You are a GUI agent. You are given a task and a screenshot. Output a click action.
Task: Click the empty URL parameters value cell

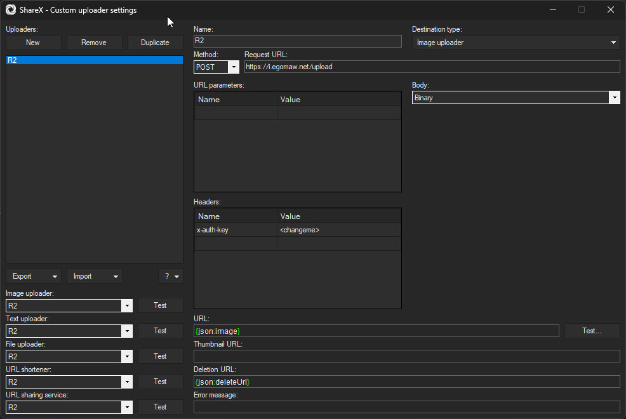point(339,113)
